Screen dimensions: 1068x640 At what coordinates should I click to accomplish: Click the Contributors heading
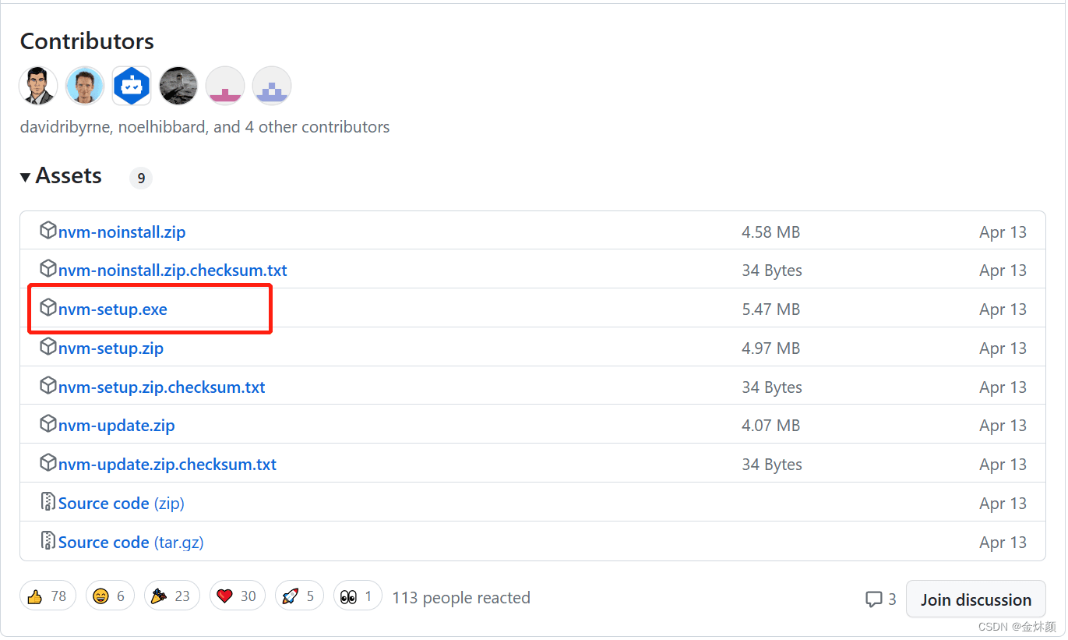[87, 41]
